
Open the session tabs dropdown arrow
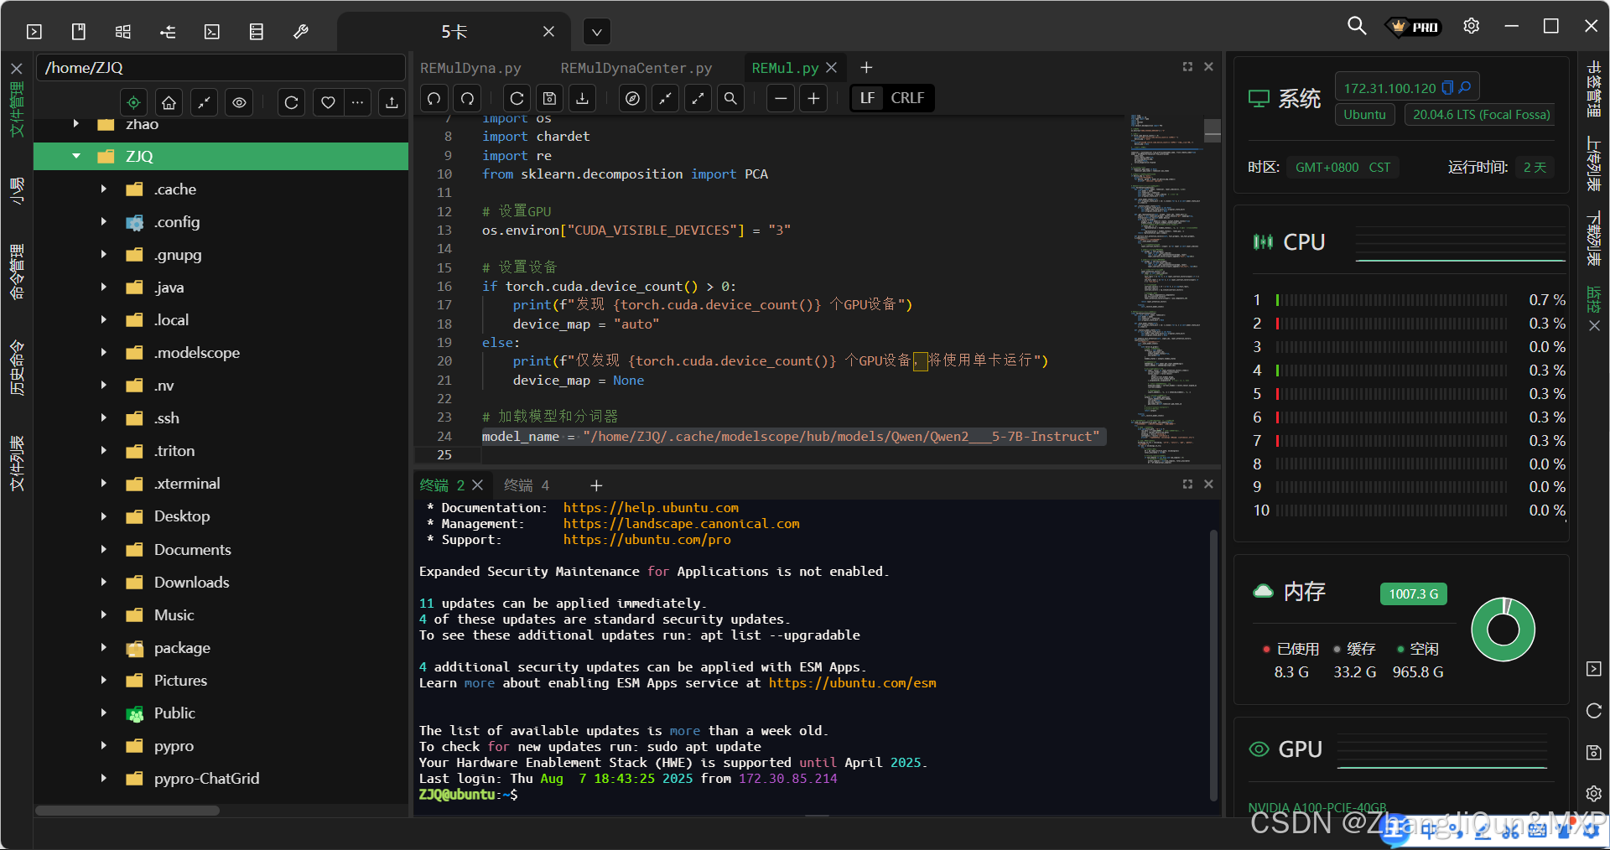click(596, 32)
